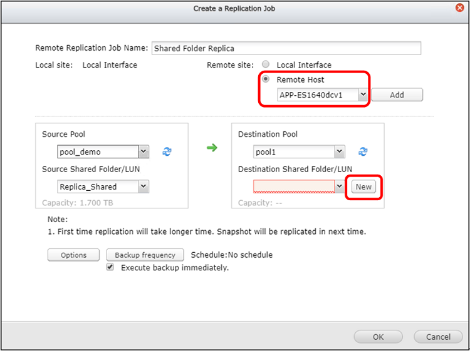This screenshot has width=470, height=351.
Task: Focus the Remote Replication Job Name field
Action: point(286,48)
